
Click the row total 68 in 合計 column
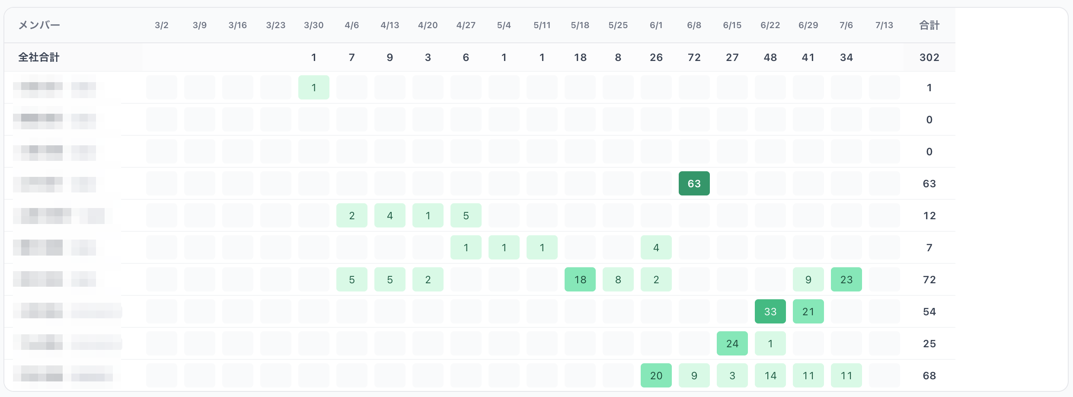pyautogui.click(x=929, y=376)
